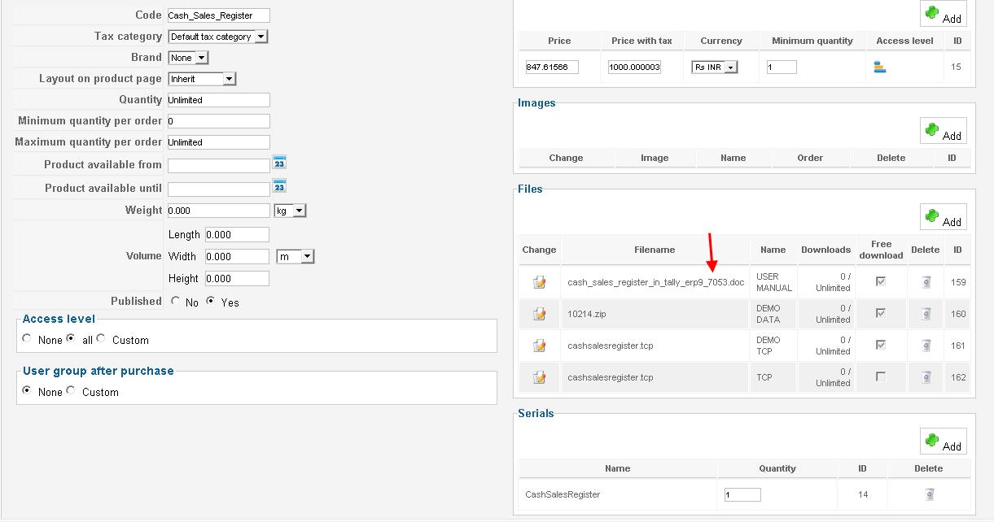
Task: Delete the USER MANUAL file
Action: pyautogui.click(x=926, y=282)
